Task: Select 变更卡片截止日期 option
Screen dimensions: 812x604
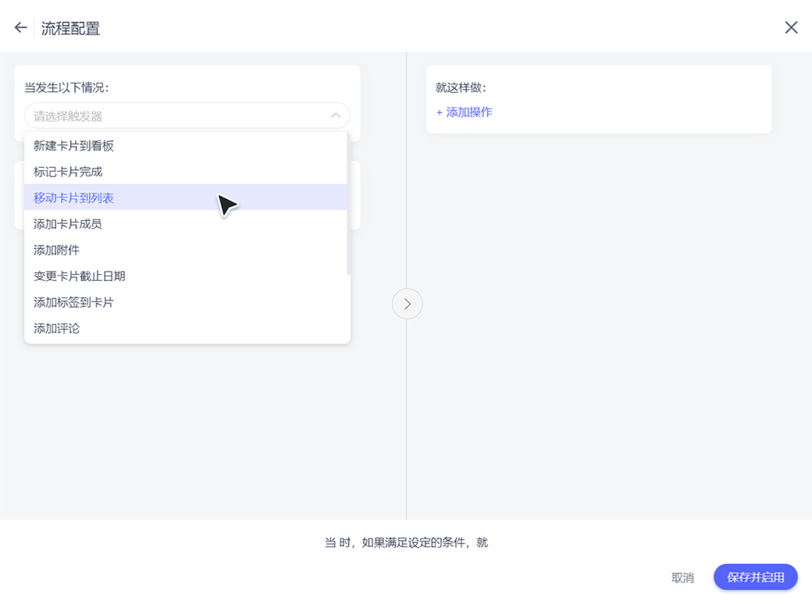Action: click(x=80, y=275)
